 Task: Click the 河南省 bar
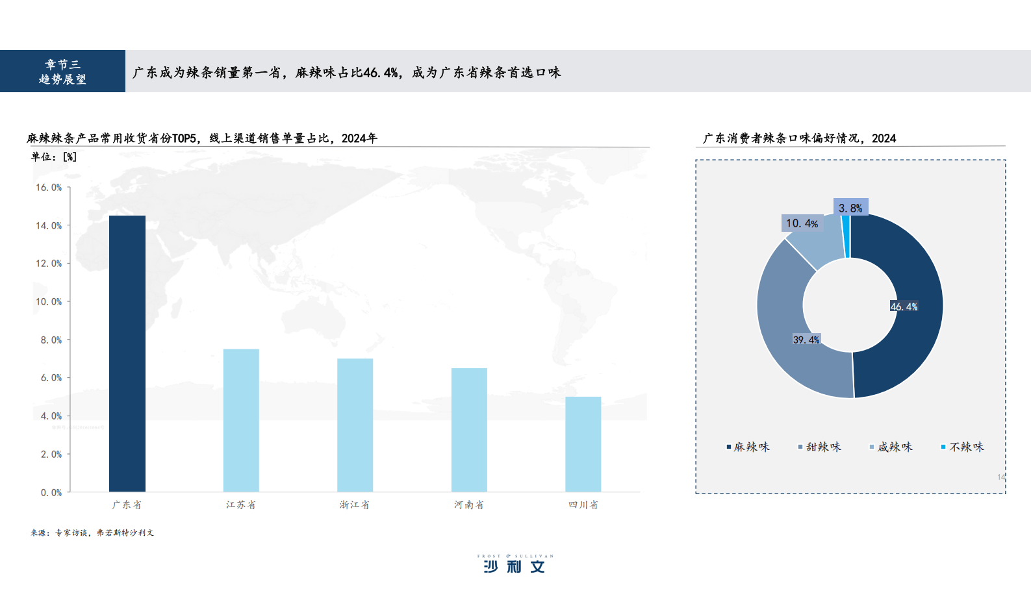(469, 429)
